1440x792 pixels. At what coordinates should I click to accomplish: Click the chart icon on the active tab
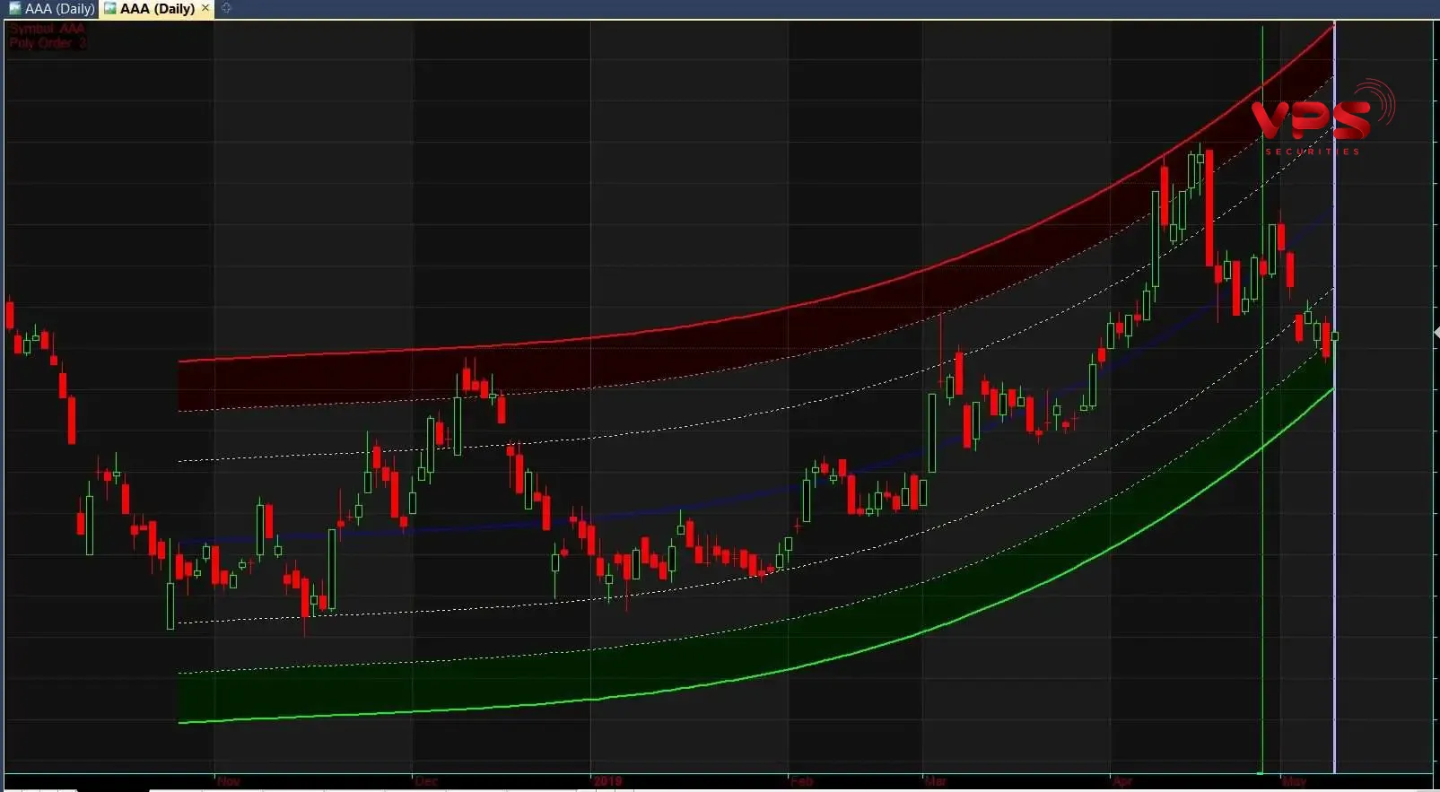(110, 9)
